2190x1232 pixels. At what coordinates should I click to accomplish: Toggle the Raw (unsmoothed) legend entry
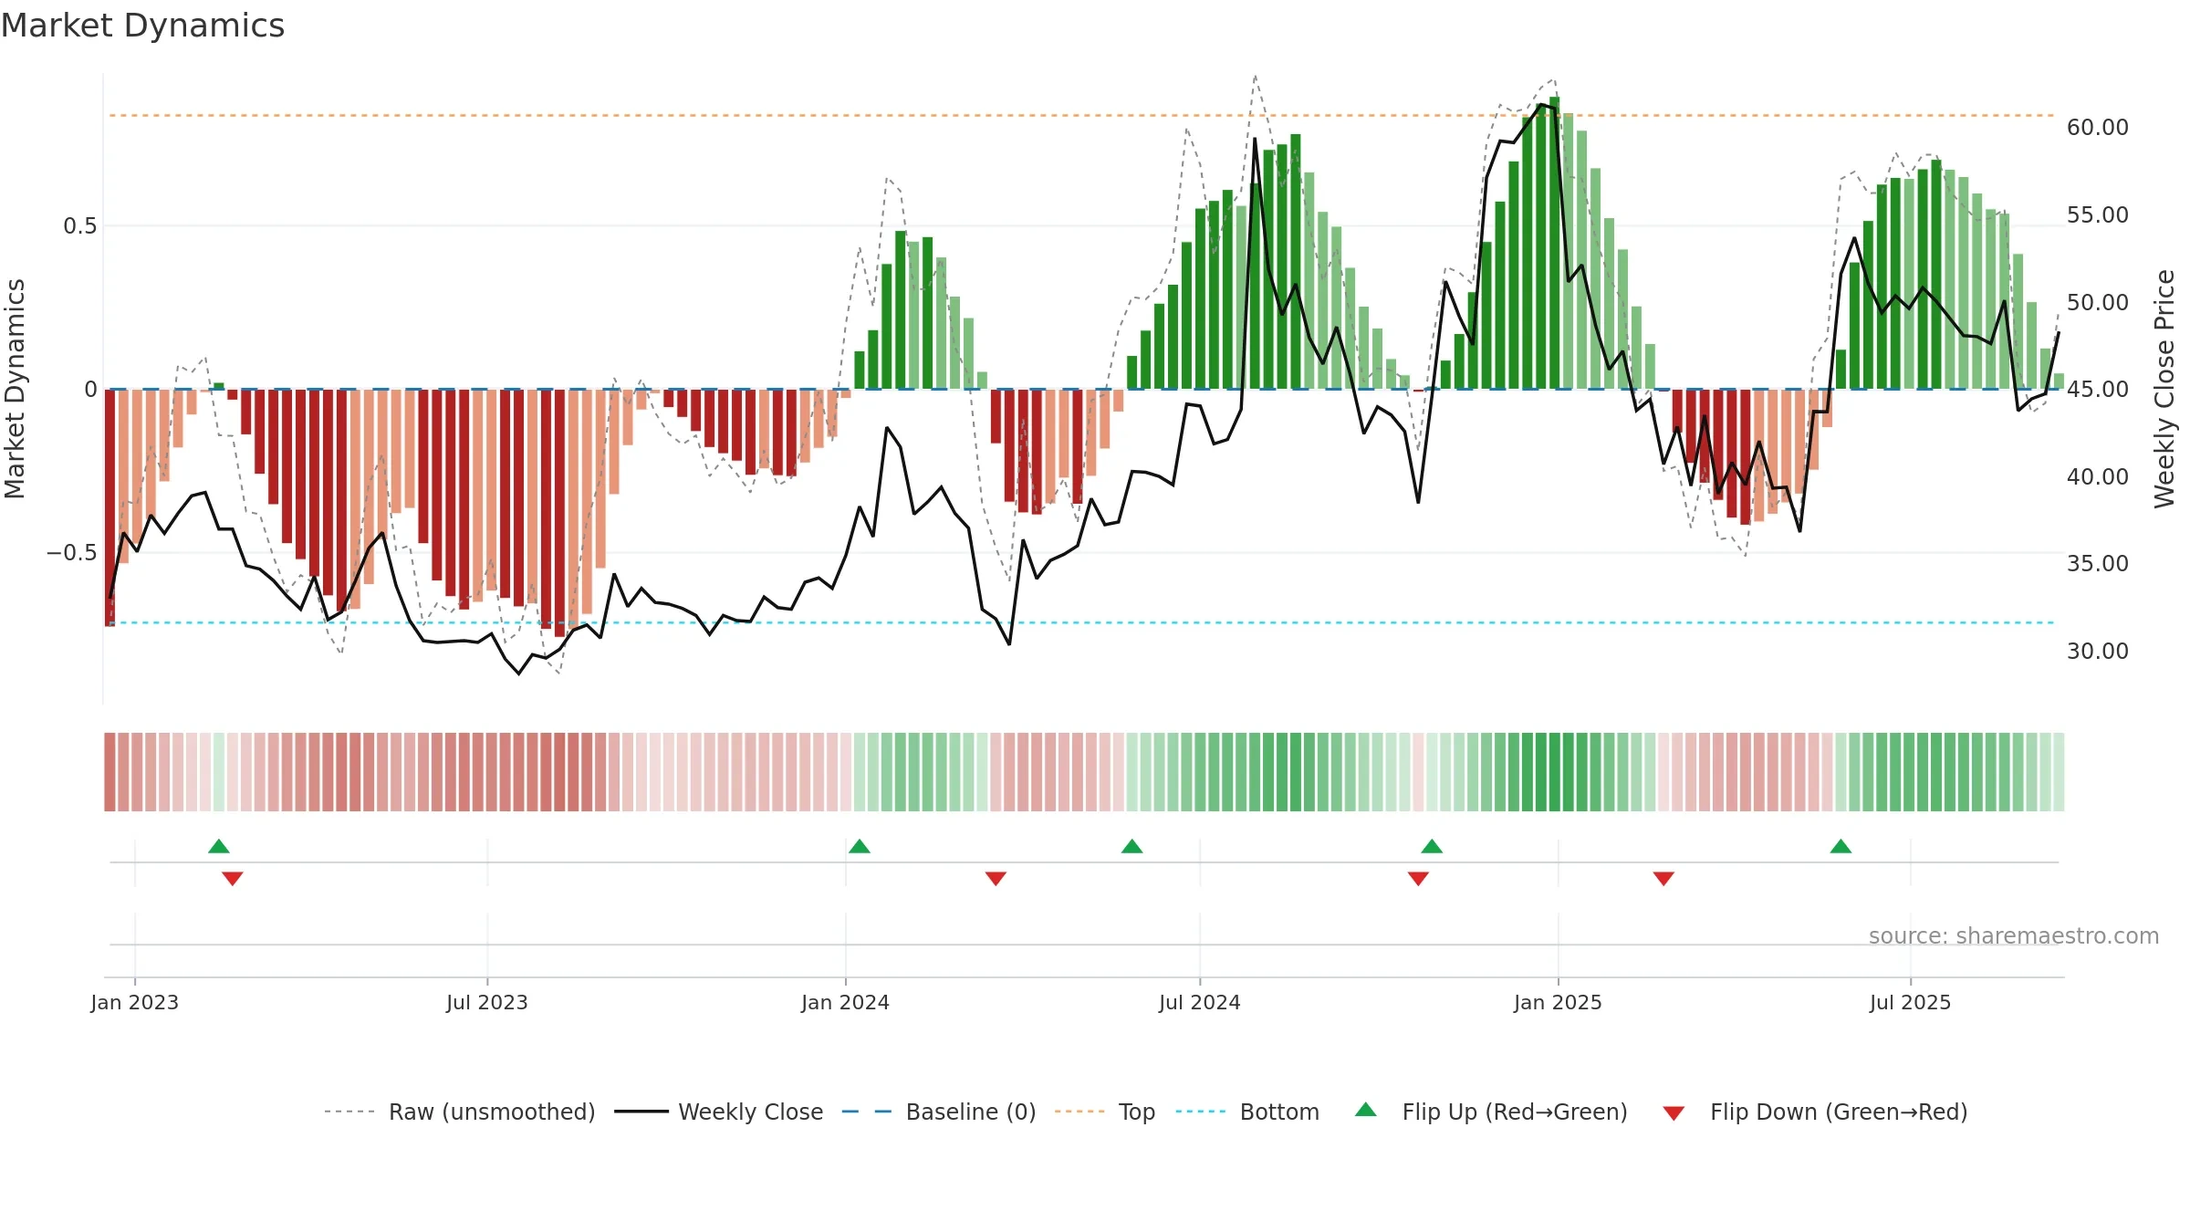(460, 1112)
